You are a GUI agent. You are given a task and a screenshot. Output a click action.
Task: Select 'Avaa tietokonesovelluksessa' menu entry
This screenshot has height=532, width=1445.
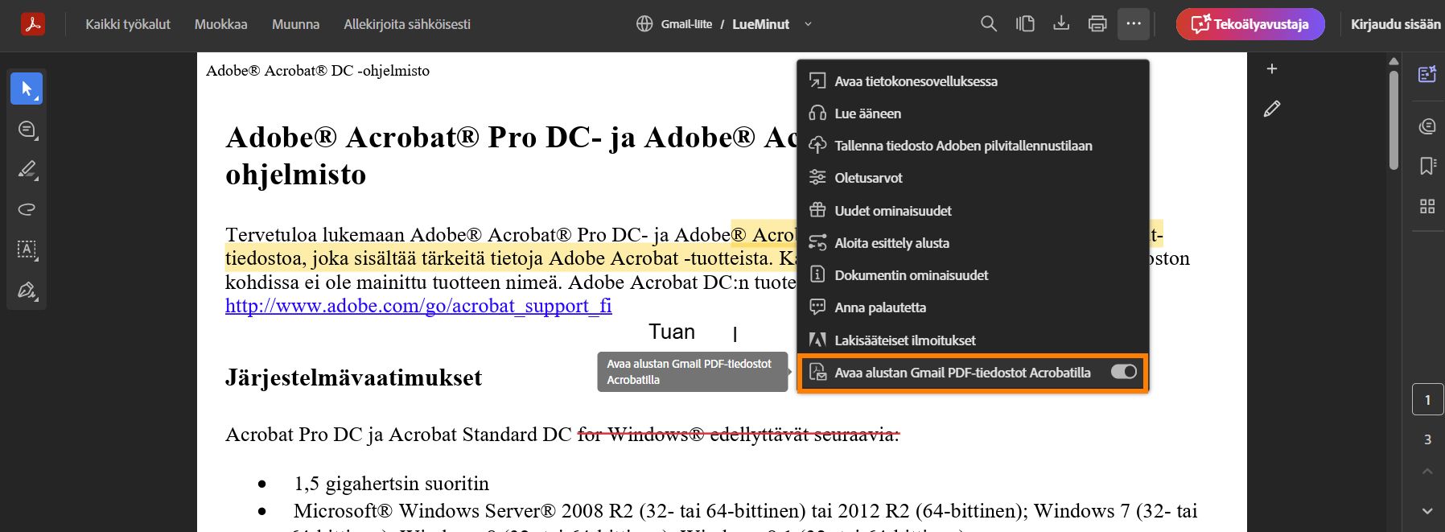click(973, 81)
